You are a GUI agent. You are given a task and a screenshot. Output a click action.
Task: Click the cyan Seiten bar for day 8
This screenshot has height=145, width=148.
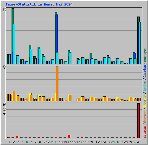coord(40,57)
